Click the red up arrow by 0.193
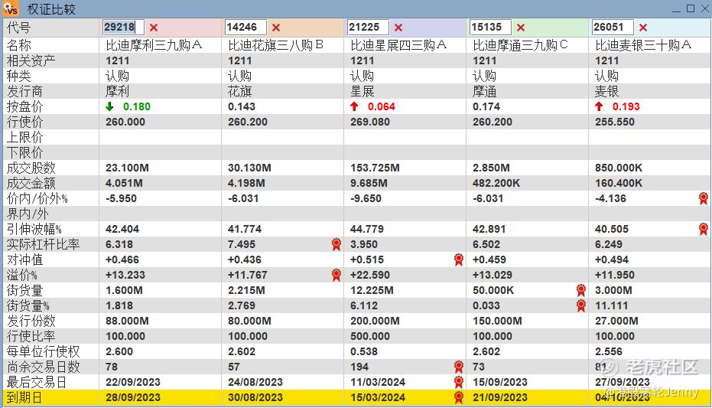The image size is (712, 408). pos(599,106)
